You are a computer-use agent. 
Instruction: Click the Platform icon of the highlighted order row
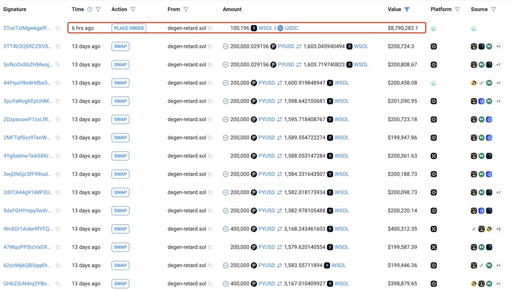433,27
